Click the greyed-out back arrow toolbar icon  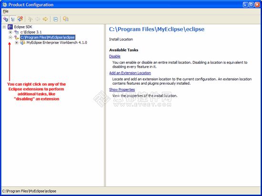coord(38,19)
